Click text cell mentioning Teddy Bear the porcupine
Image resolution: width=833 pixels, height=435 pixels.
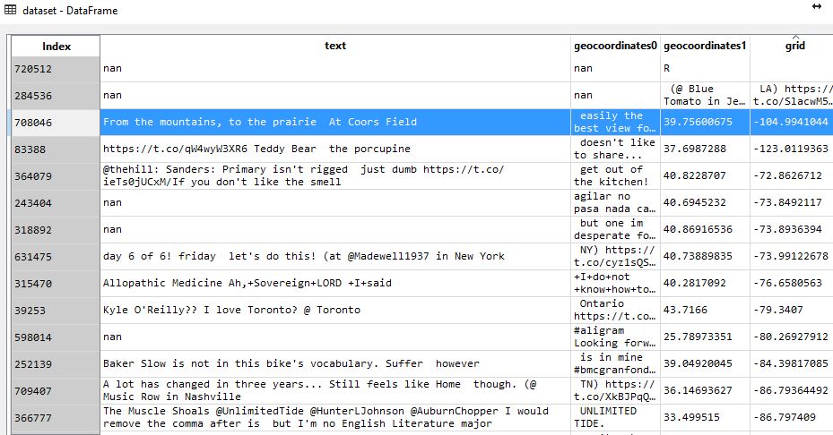tap(335, 149)
